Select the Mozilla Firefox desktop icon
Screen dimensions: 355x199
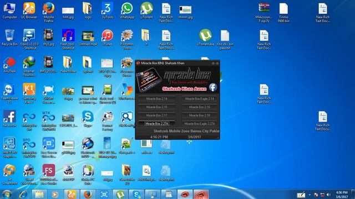(49, 12)
